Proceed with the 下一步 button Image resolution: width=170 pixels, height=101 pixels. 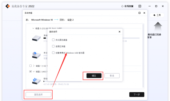point(137,95)
